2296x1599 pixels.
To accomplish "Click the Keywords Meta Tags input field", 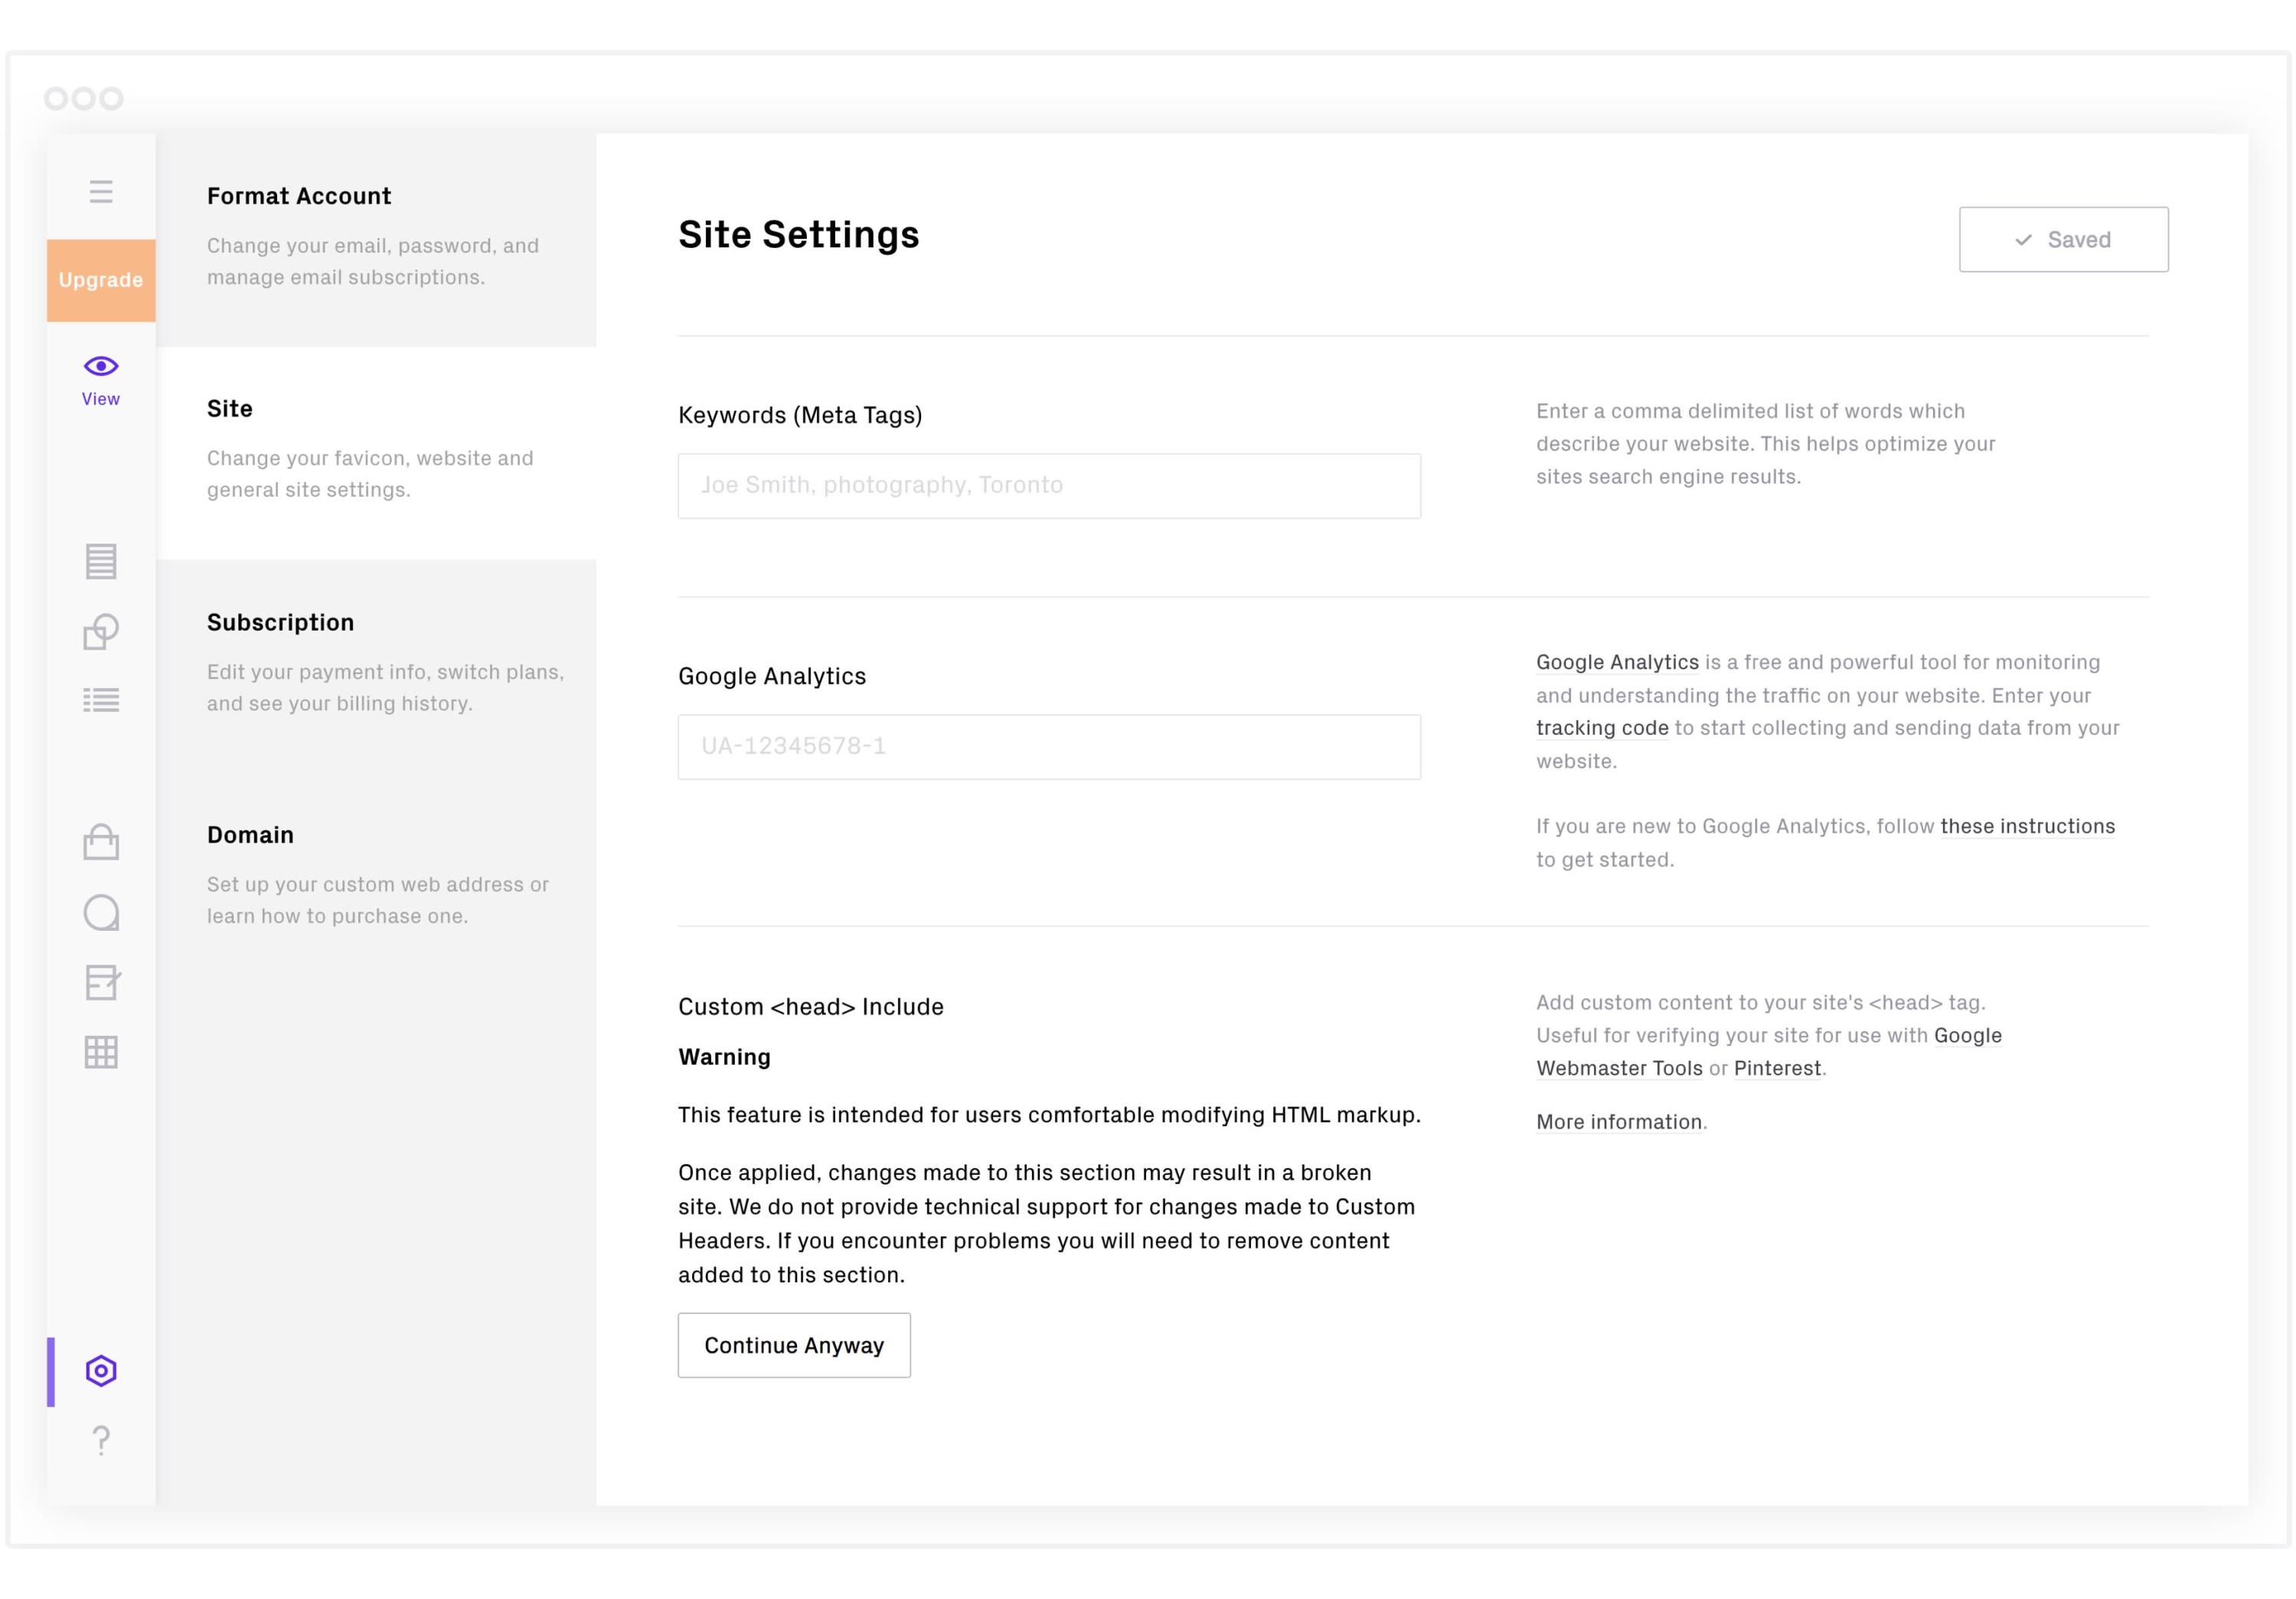I will [x=1050, y=485].
